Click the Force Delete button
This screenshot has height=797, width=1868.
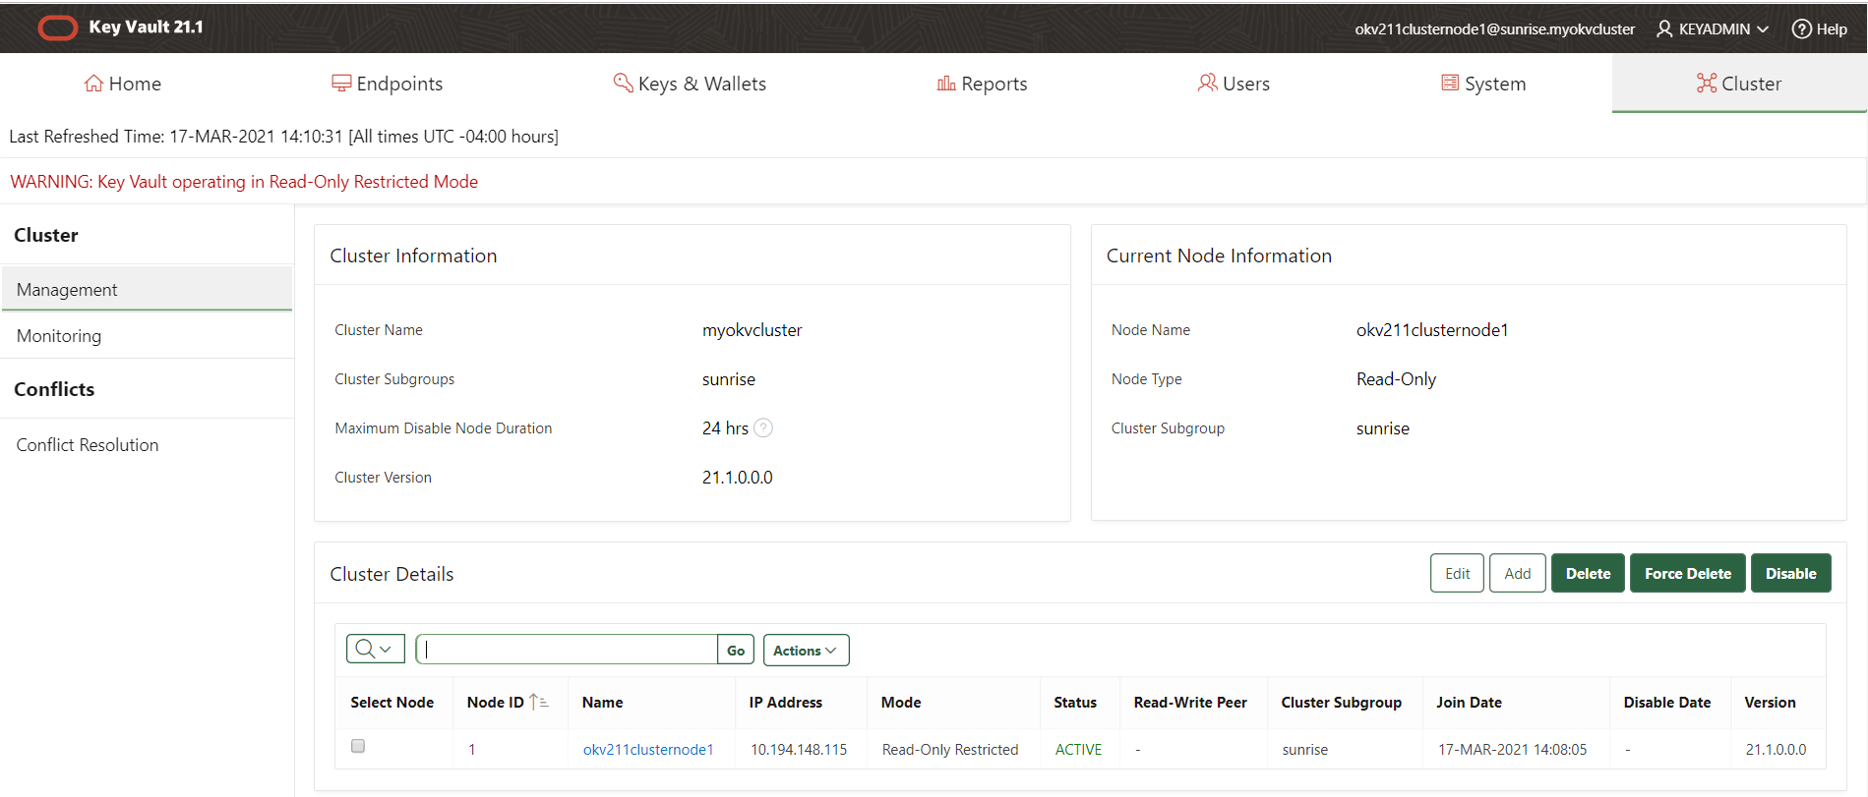[x=1688, y=574]
